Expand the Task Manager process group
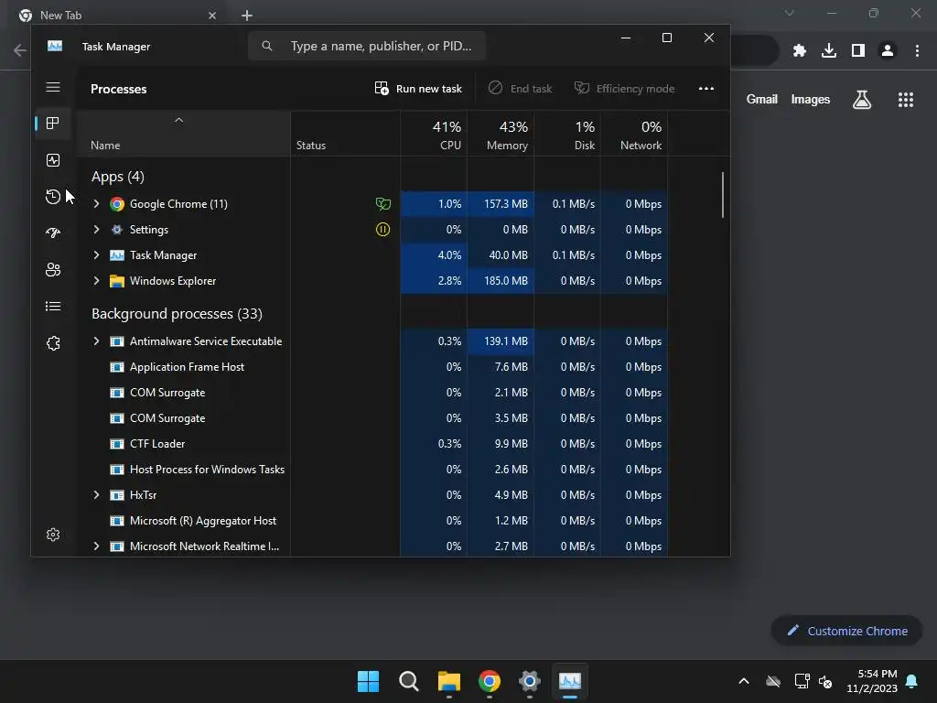The height and width of the screenshot is (703, 937). click(x=96, y=255)
